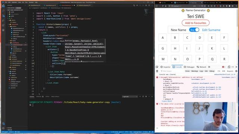
Task: Kill terminal with trash icon
Action: point(146,97)
